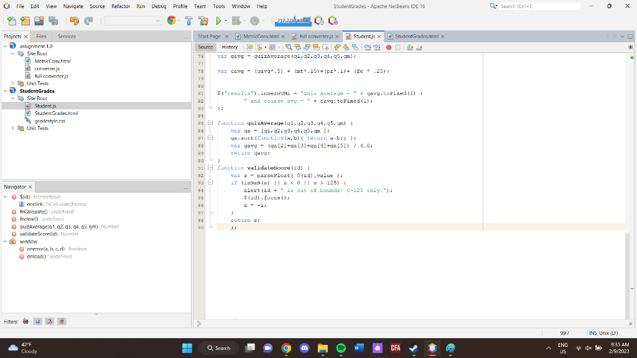Click the History view button
637x358 pixels.
point(230,47)
